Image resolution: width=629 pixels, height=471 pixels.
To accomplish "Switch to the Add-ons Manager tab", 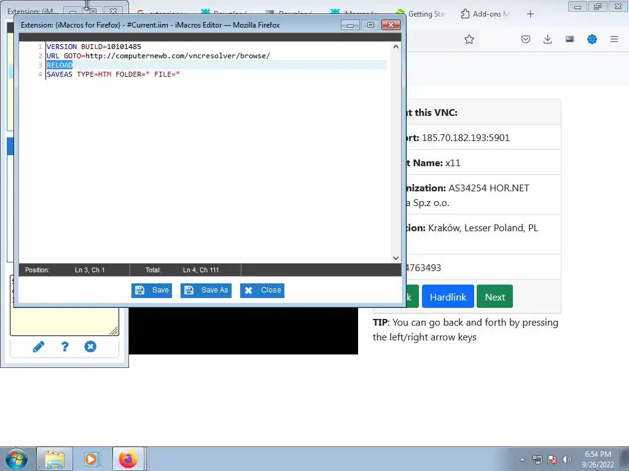I will [485, 14].
